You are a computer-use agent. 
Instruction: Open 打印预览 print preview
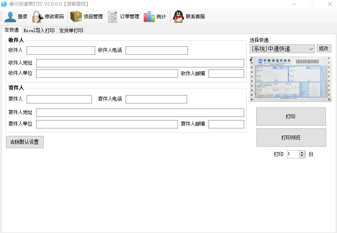pyautogui.click(x=291, y=138)
